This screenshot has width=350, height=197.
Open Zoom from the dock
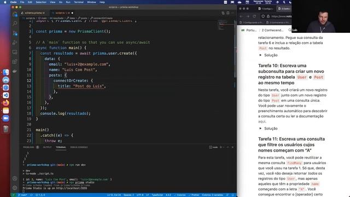pos(6,118)
